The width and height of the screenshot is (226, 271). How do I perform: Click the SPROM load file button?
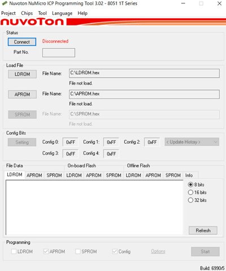pos(22,114)
